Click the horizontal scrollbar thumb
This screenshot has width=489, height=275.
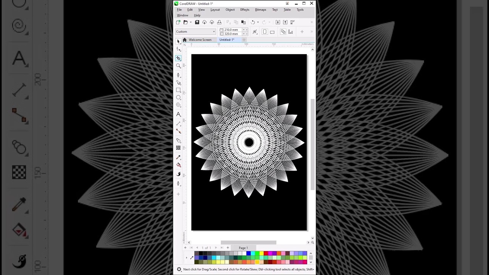click(x=248, y=243)
